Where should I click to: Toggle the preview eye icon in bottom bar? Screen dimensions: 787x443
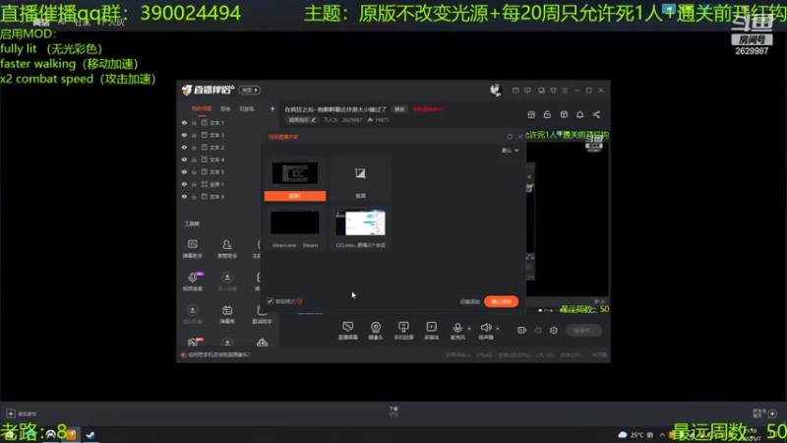click(538, 330)
